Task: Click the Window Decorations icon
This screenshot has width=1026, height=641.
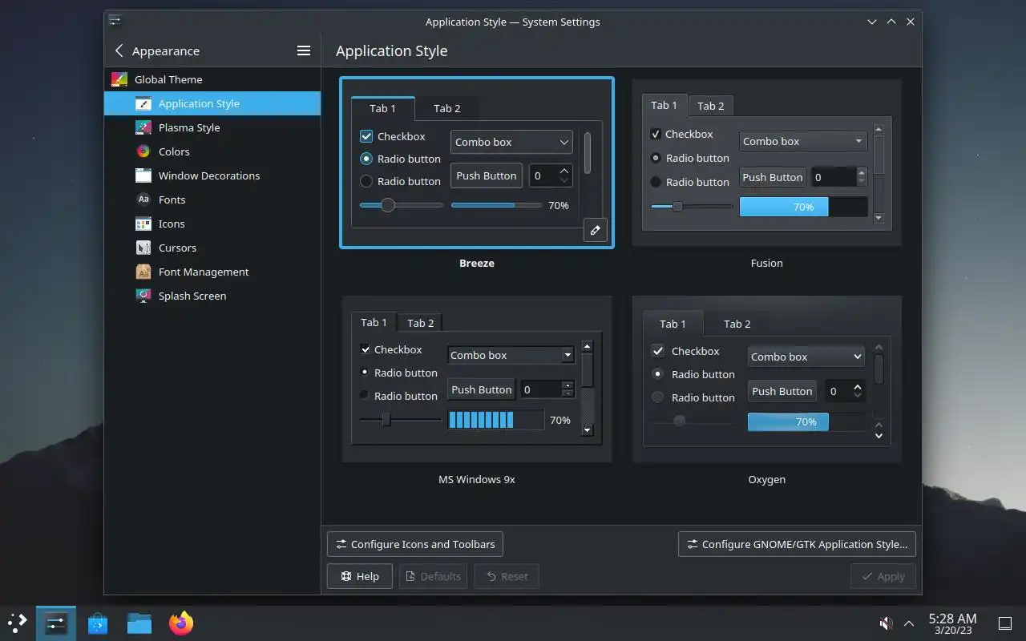Action: 143,175
